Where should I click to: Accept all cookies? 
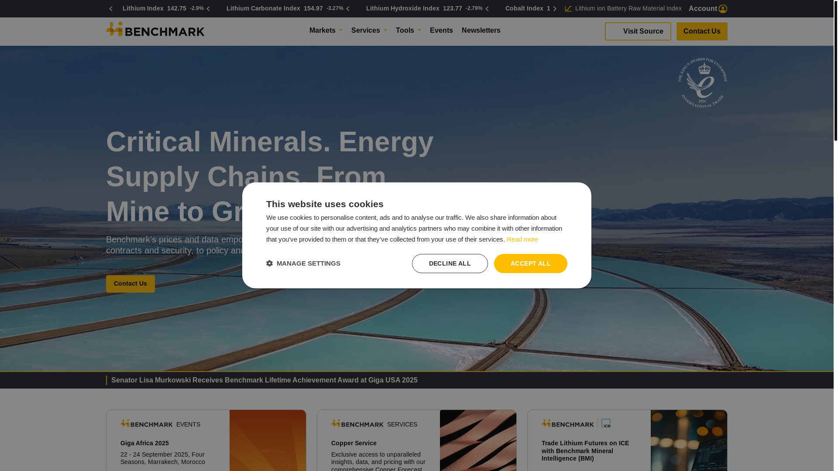530,263
